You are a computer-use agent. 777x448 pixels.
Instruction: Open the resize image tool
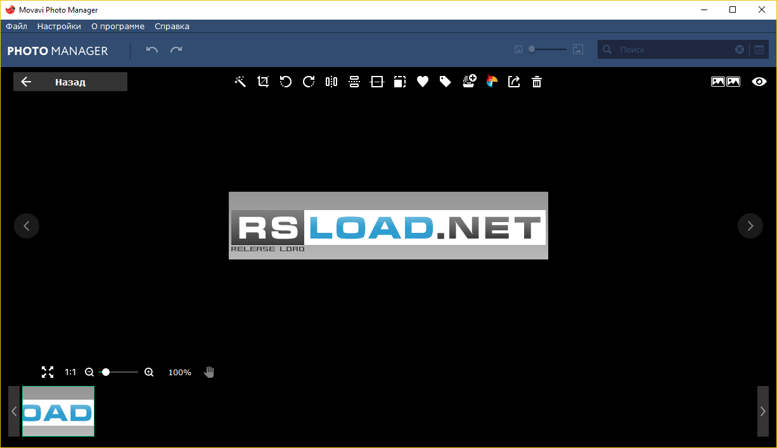tap(400, 82)
